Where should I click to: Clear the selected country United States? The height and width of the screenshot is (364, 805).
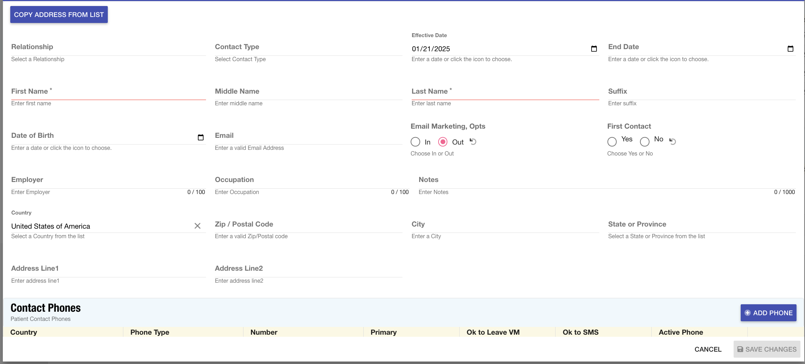click(197, 226)
